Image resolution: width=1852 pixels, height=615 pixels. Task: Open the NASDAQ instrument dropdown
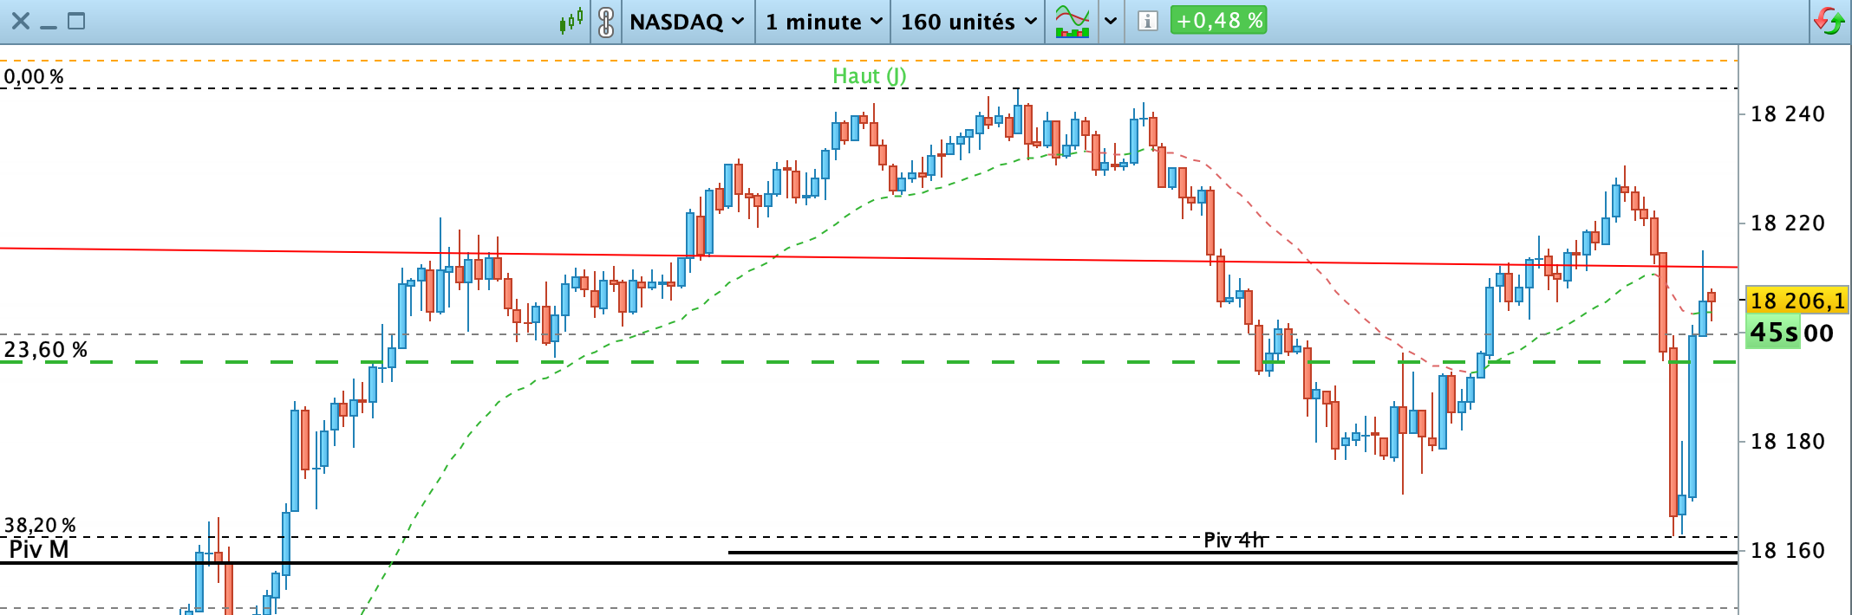687,22
